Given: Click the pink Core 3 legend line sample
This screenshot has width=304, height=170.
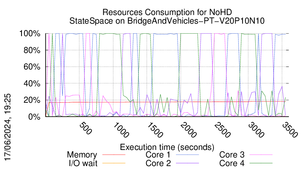Looking at the screenshot, I should point(261,155).
